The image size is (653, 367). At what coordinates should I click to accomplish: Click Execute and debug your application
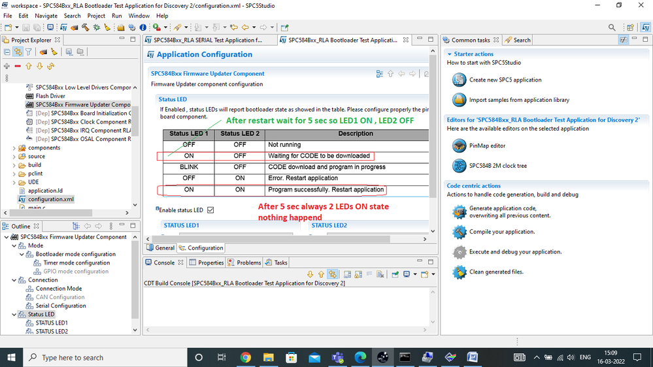click(515, 251)
